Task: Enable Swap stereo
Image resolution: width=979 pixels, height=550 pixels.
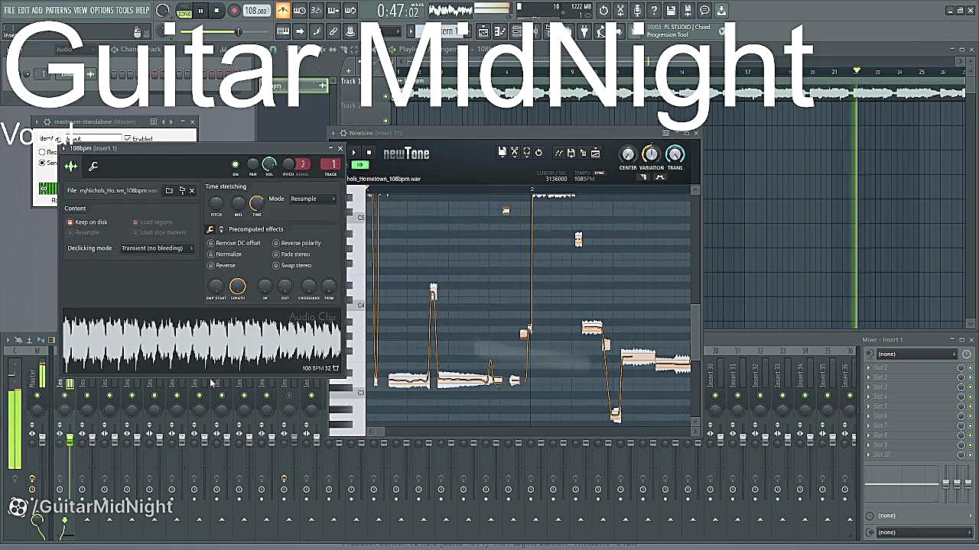Action: click(292, 265)
